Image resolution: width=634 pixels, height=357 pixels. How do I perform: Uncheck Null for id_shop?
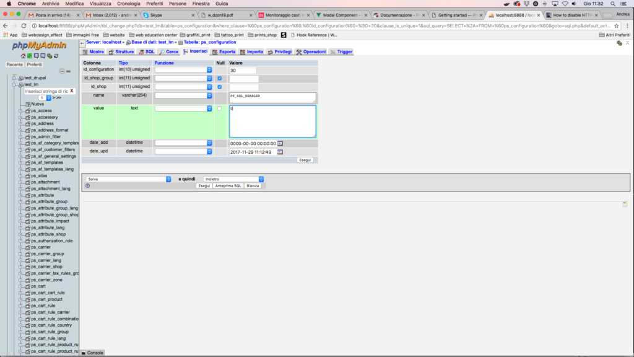pyautogui.click(x=220, y=87)
